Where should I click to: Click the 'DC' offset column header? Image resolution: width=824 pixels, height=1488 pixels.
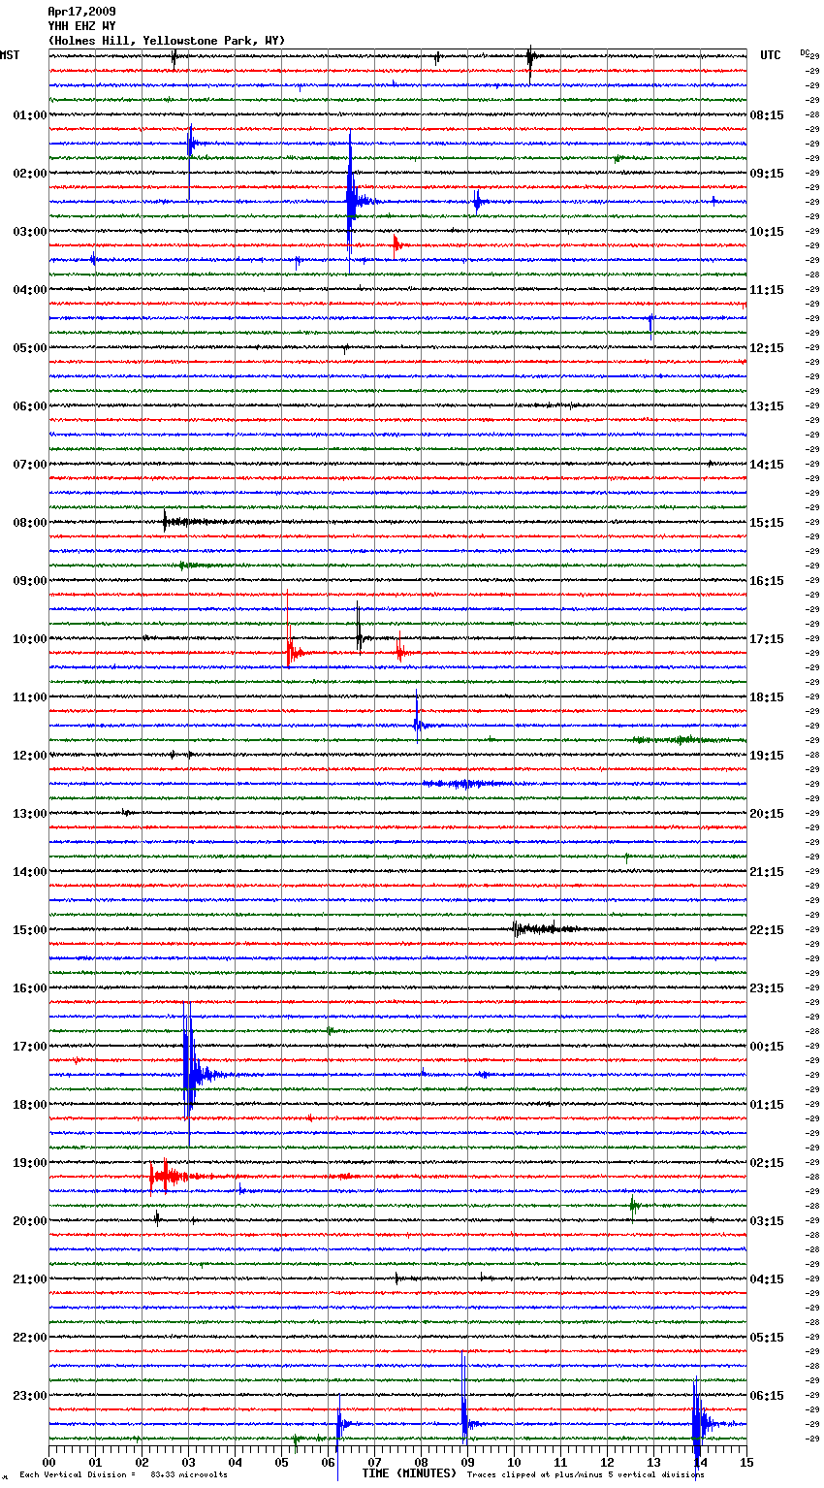pos(807,53)
